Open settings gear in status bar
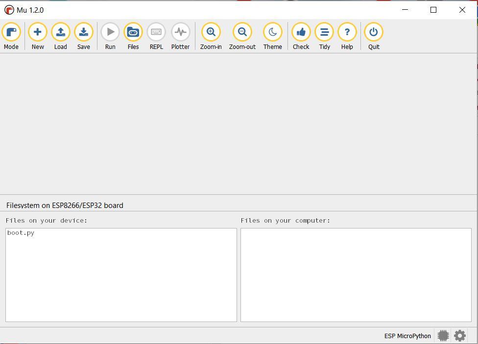Viewport: 478px width, 344px height. click(460, 336)
